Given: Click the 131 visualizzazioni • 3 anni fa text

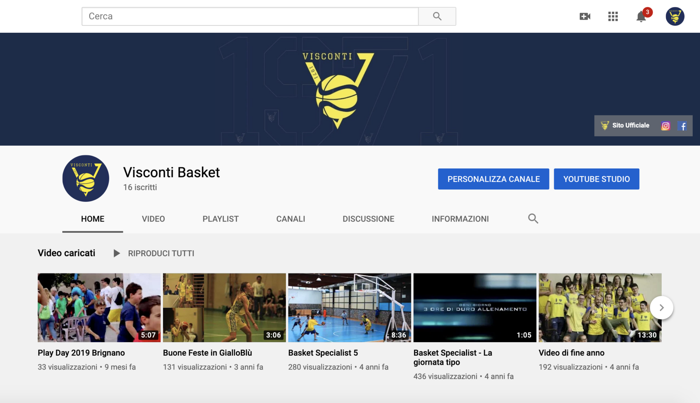Looking at the screenshot, I should [x=213, y=367].
